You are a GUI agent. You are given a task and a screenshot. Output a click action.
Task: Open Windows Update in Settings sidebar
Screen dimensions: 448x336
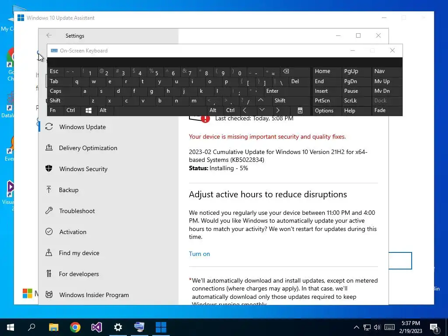coord(108,127)
